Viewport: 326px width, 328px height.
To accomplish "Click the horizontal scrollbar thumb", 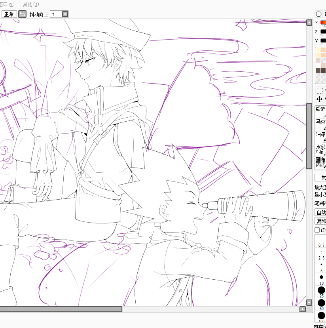I will point(61,309).
